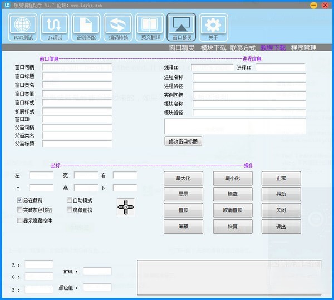Click the LE app logo icon
334x300 pixels.
coord(7,5)
